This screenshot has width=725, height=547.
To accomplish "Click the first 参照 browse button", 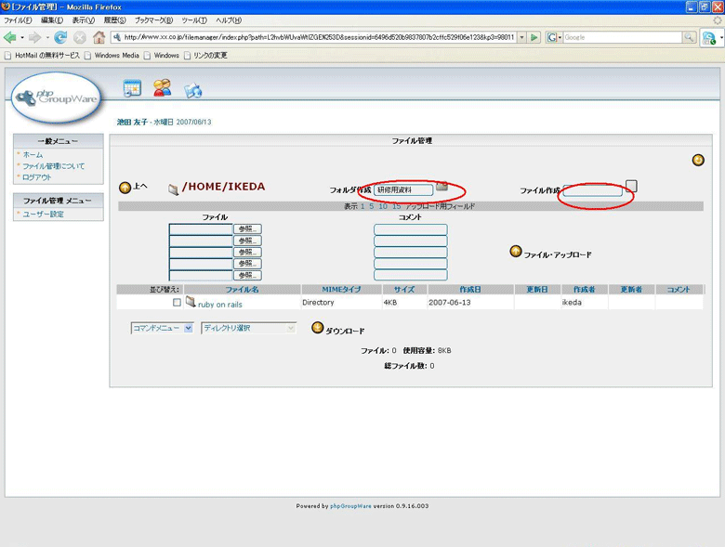I will [247, 228].
